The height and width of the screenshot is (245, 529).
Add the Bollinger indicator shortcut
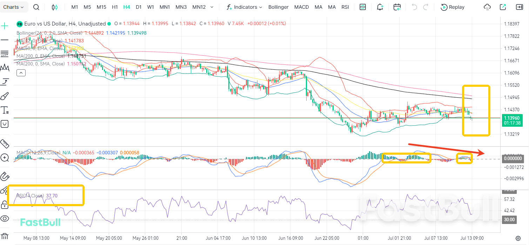click(278, 7)
